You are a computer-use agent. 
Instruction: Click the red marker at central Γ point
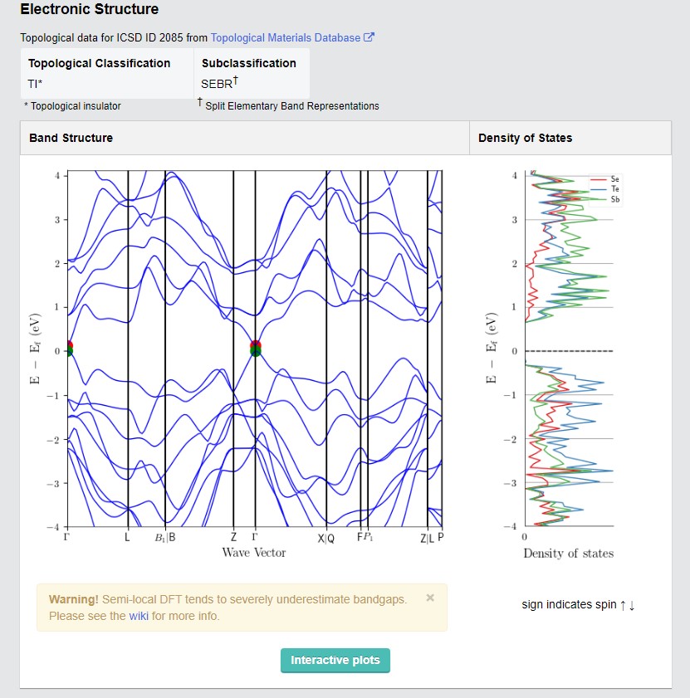click(255, 344)
